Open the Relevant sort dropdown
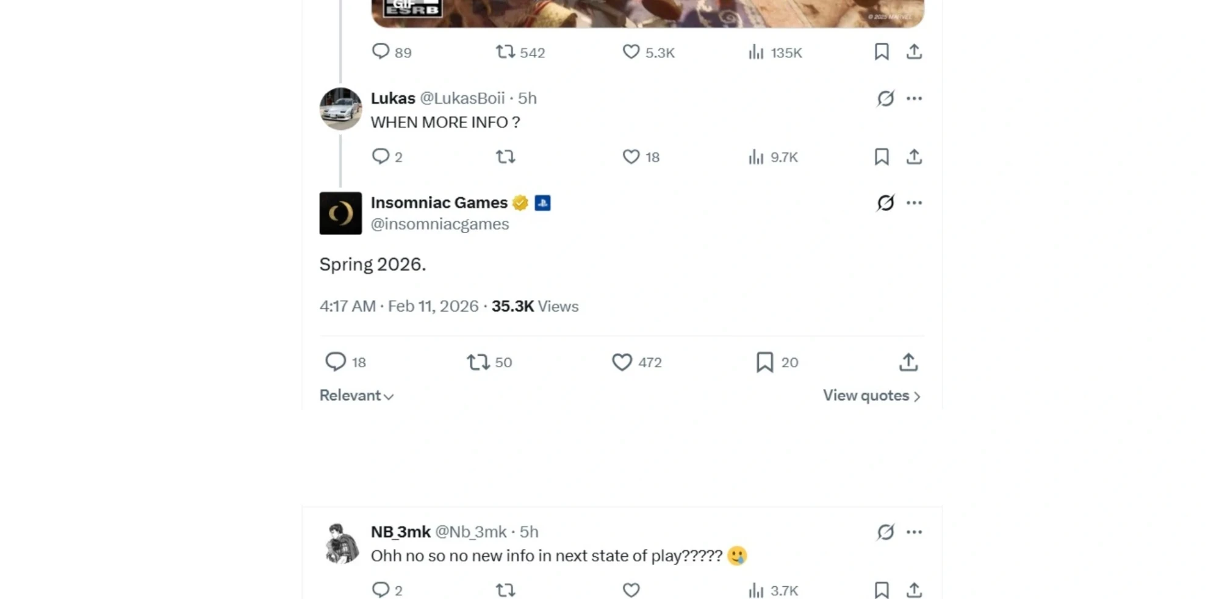 356,396
